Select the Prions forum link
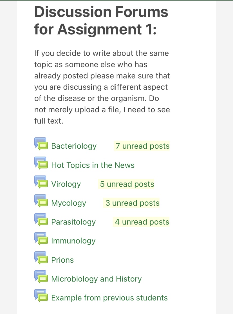Image resolution: width=233 pixels, height=314 pixels. pos(62,260)
